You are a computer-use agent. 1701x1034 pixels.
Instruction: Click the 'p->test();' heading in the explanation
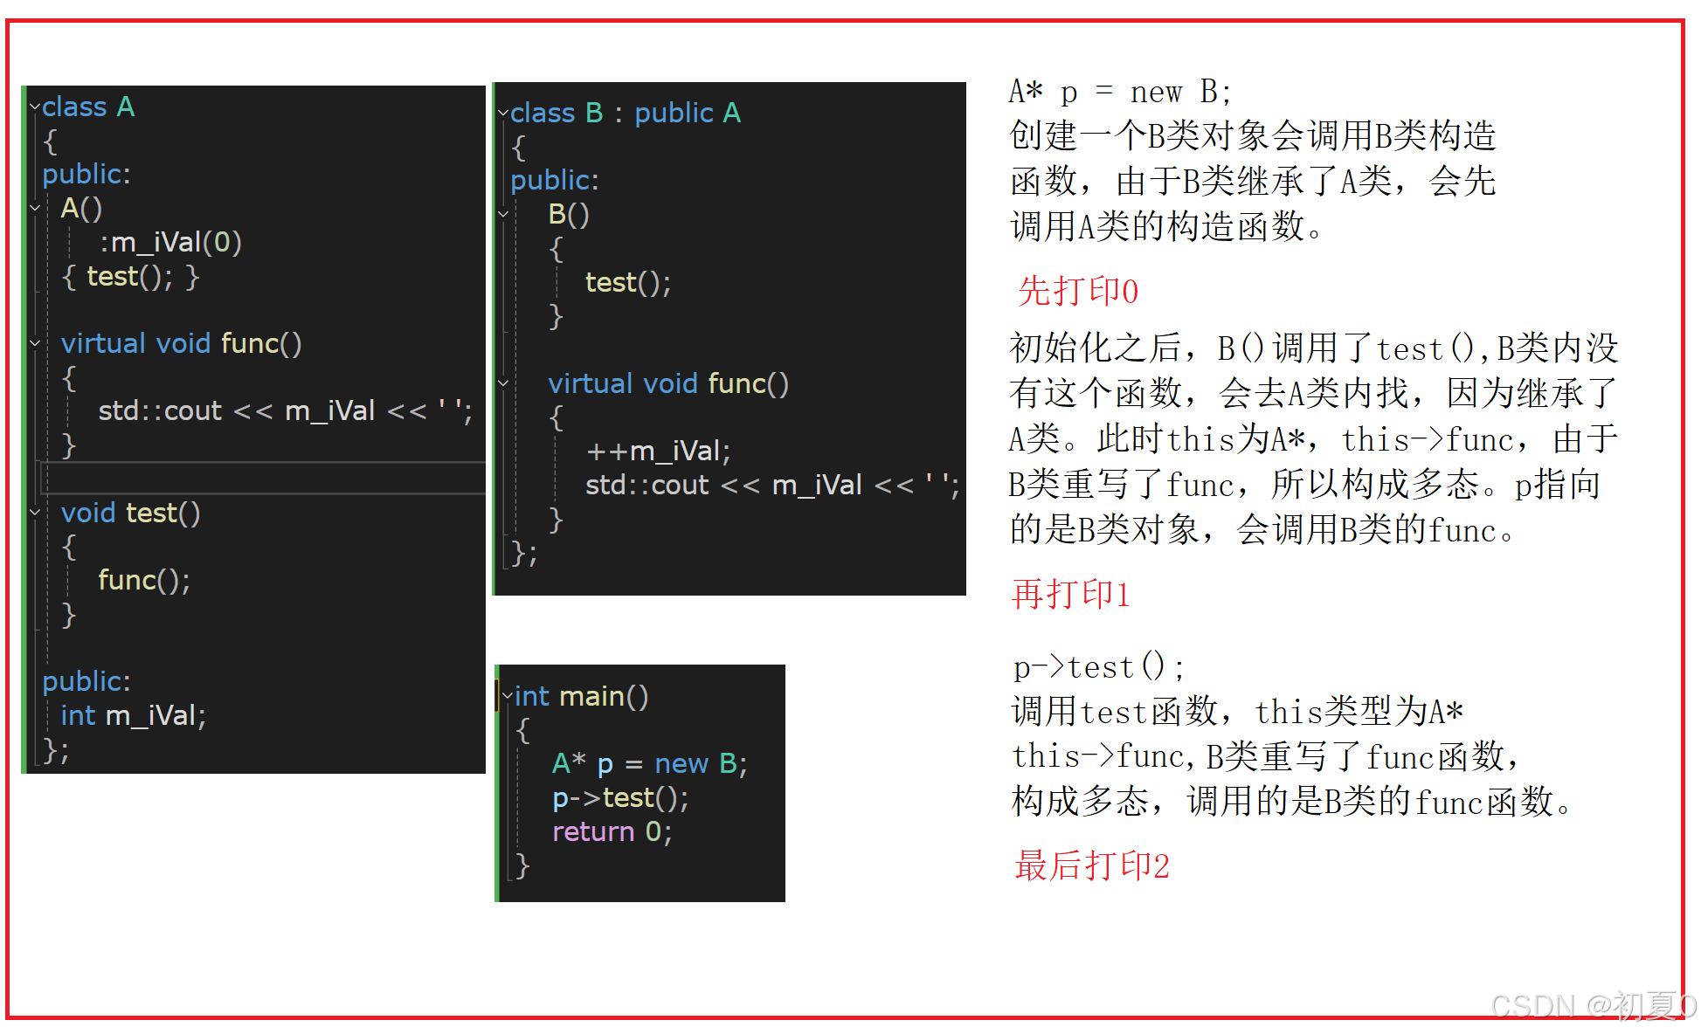point(1099,667)
